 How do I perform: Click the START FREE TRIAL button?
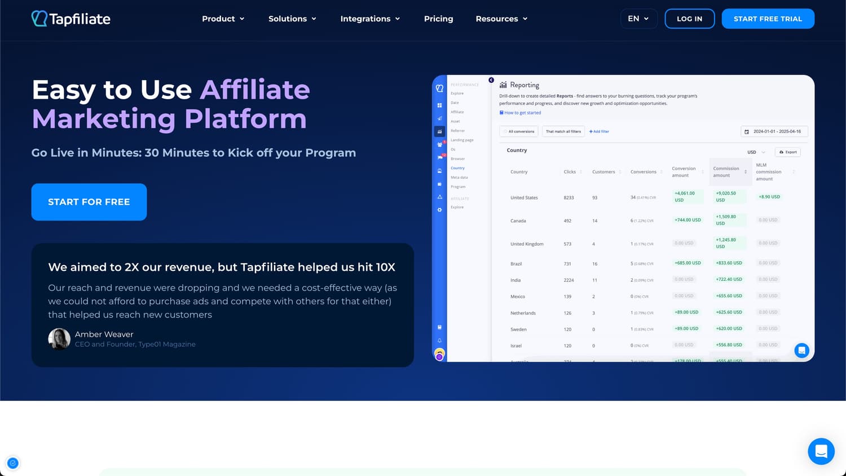click(x=768, y=19)
